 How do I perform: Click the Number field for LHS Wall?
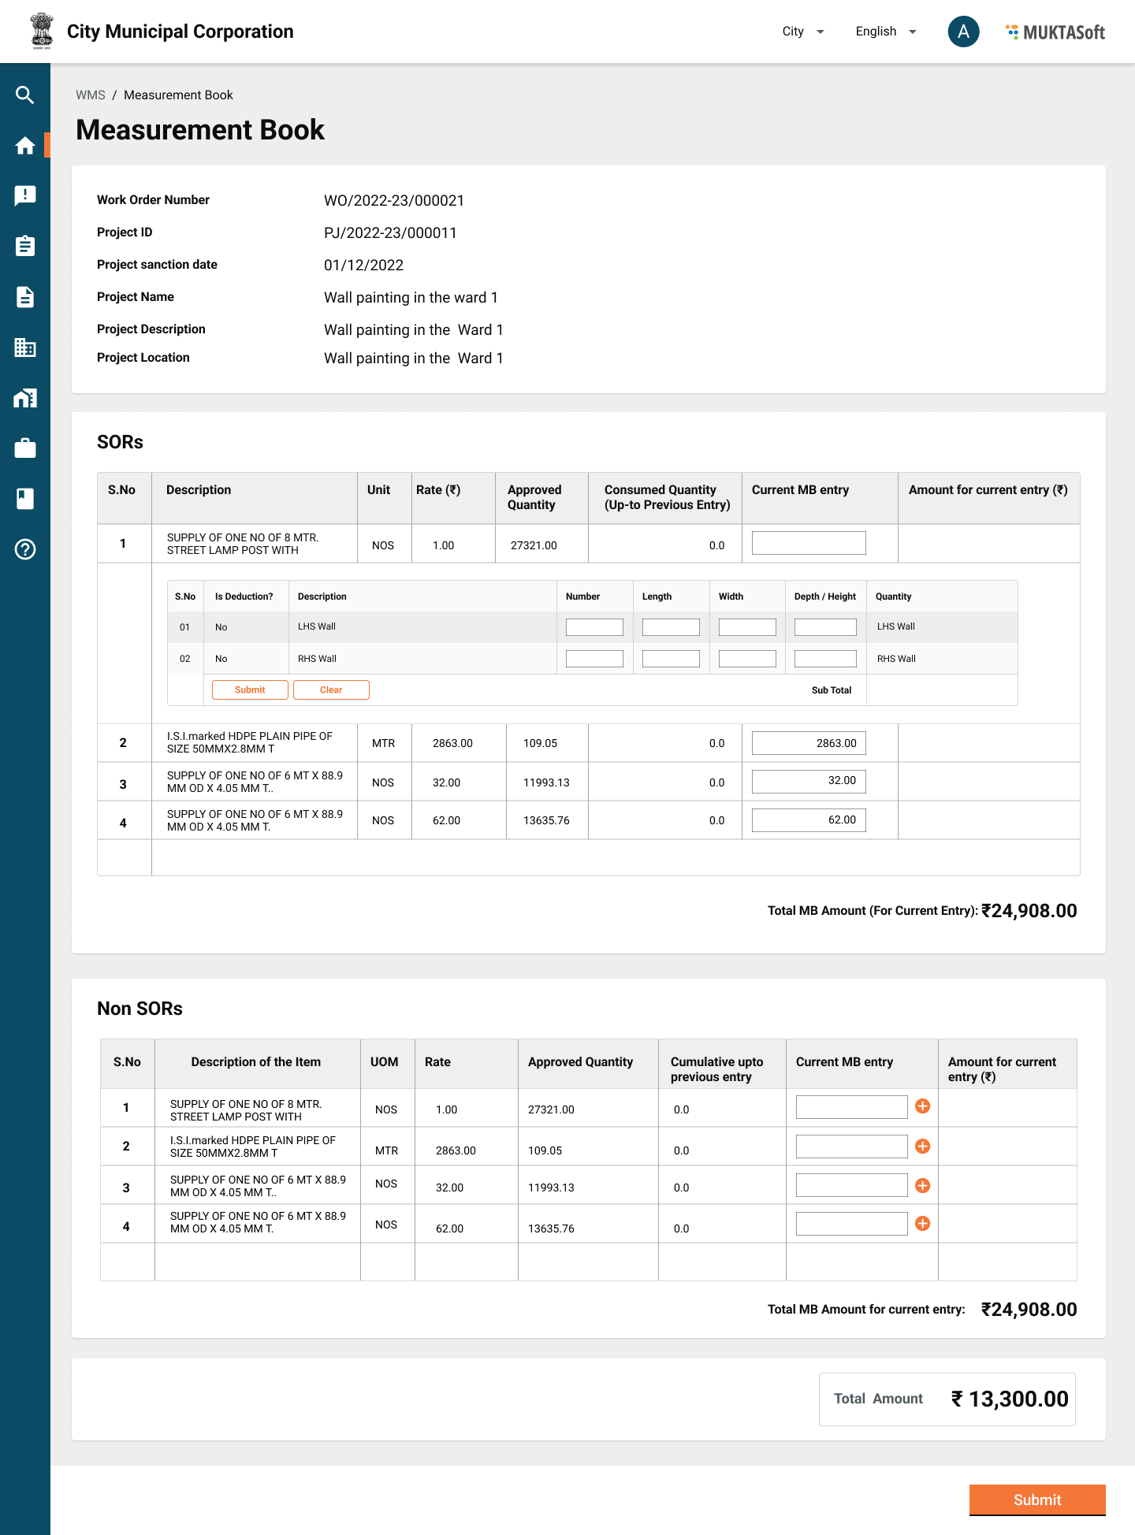(x=594, y=627)
